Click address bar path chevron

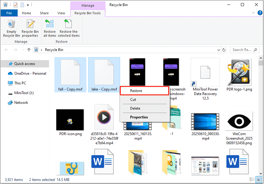pyautogui.click(x=41, y=50)
